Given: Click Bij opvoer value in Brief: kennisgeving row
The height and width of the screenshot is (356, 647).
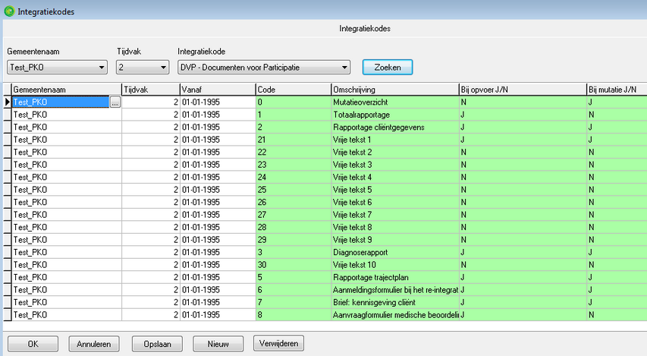Looking at the screenshot, I should (x=523, y=302).
